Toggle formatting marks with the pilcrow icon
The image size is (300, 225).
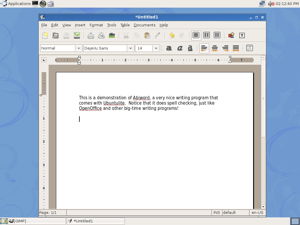(242, 35)
